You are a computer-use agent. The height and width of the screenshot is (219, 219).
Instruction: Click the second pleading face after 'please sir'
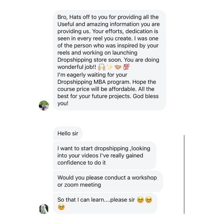[149, 200]
